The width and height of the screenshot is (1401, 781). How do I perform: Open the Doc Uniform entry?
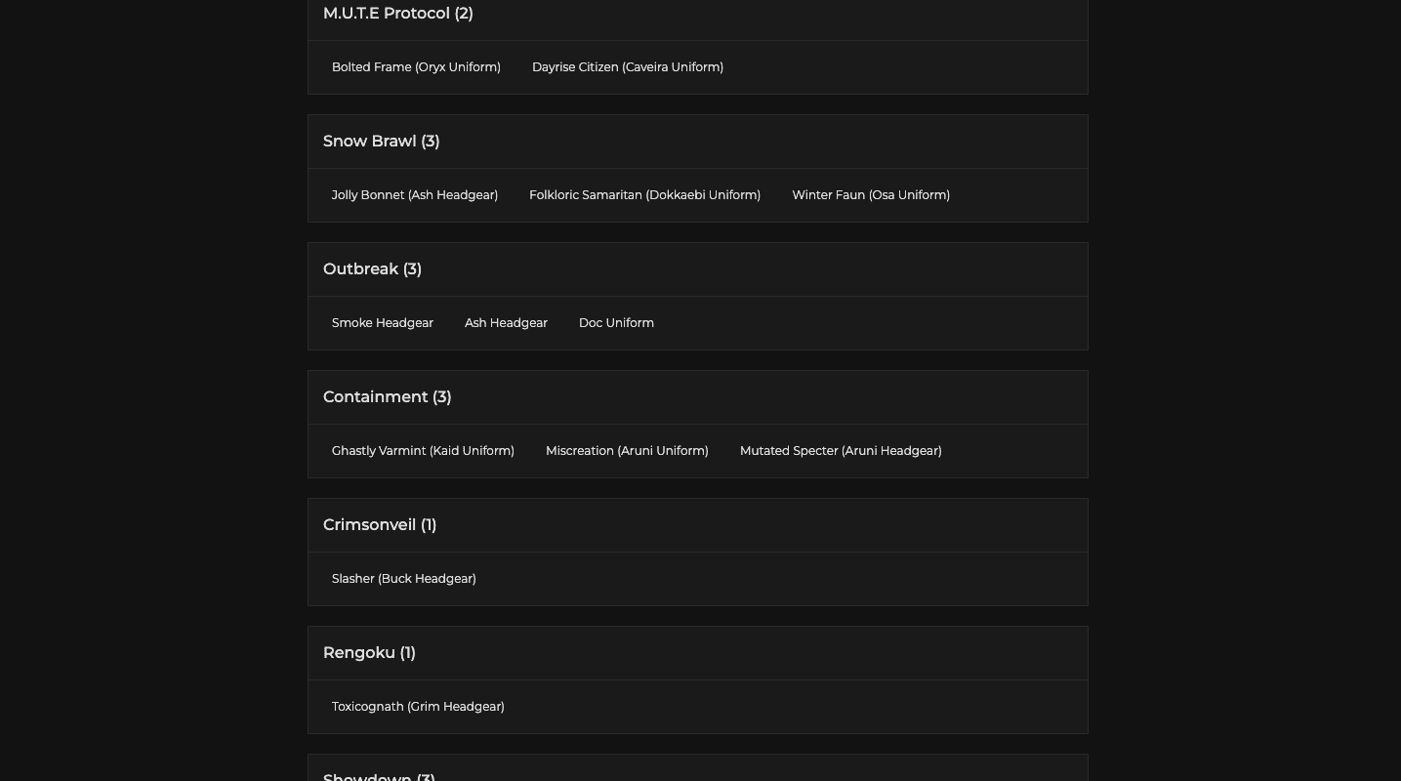(x=616, y=323)
